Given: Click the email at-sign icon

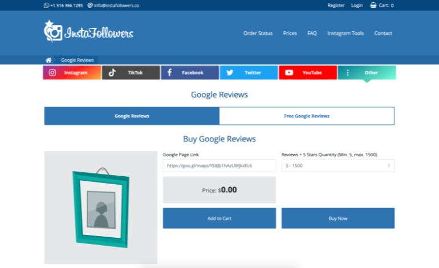Looking at the screenshot, I should coord(90,5).
